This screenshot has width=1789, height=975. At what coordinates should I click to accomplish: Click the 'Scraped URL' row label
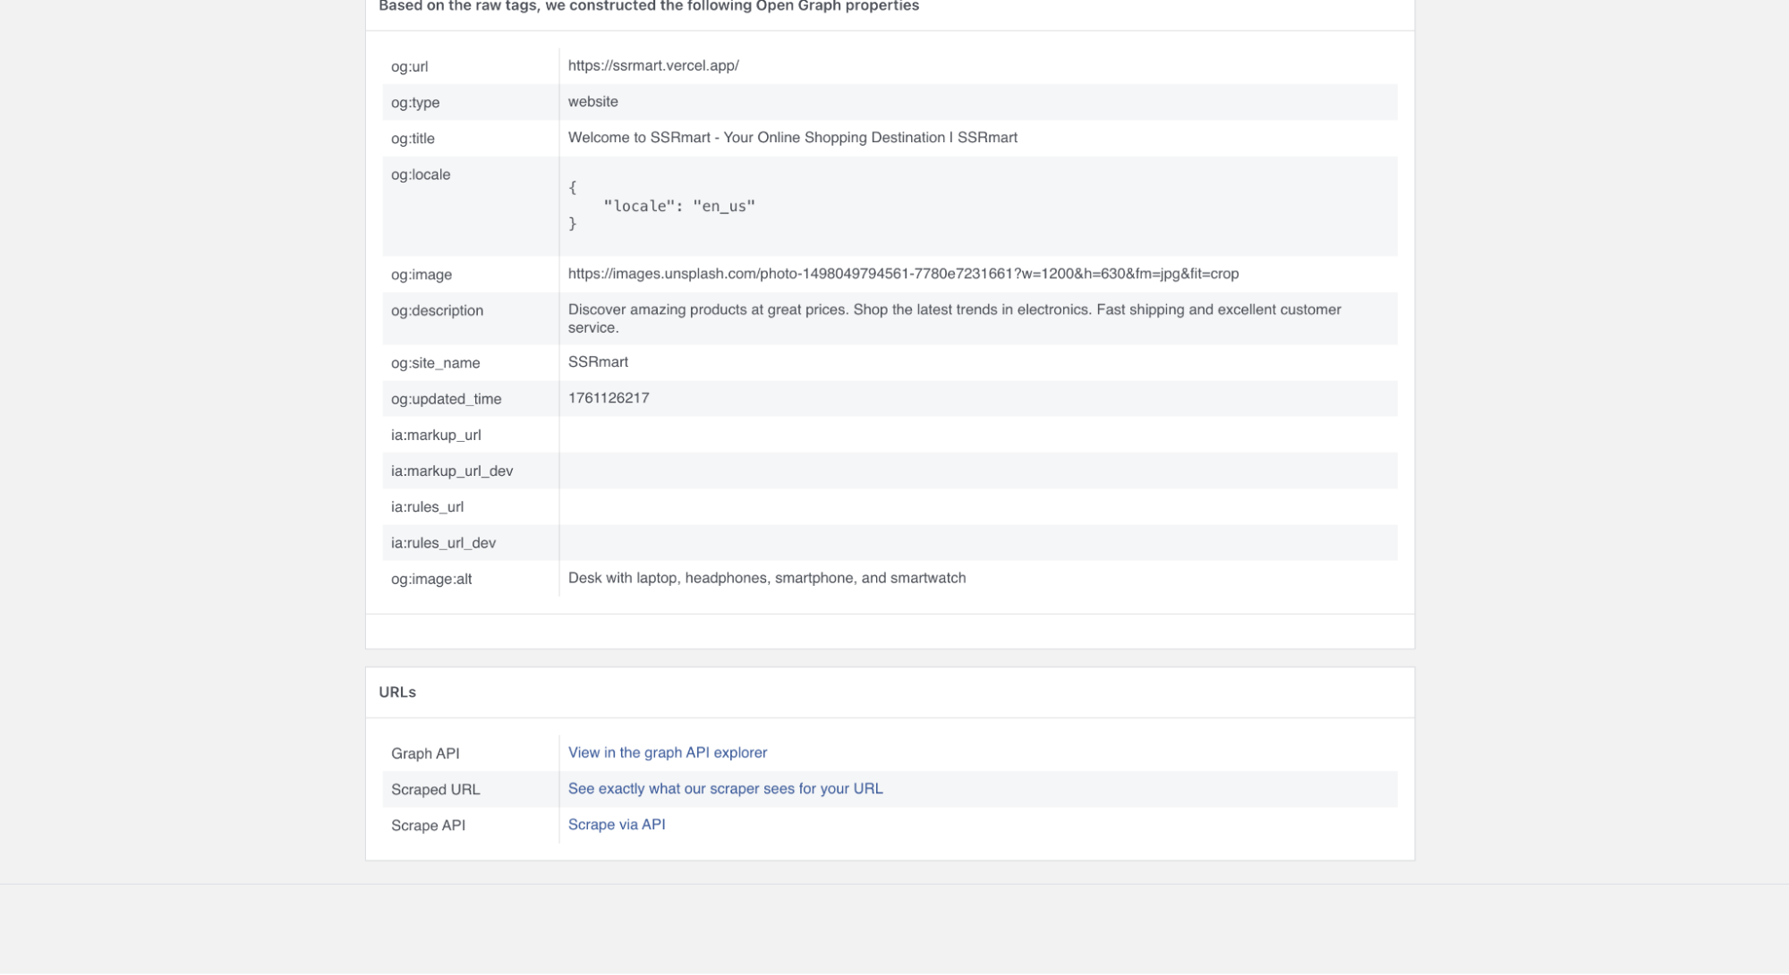point(435,789)
